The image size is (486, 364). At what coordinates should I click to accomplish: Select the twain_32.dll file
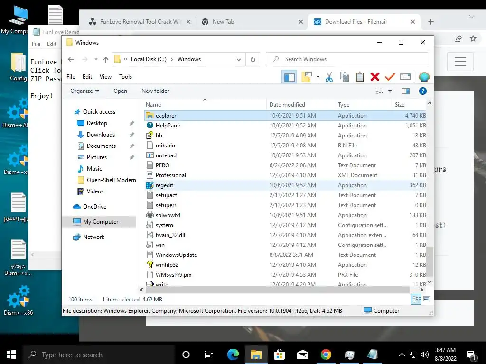[x=285, y=235]
